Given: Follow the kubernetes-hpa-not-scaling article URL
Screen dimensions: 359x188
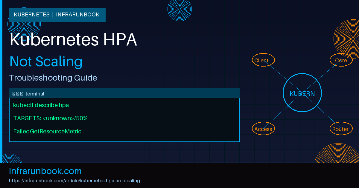Looking at the screenshot, I should 74,181.
